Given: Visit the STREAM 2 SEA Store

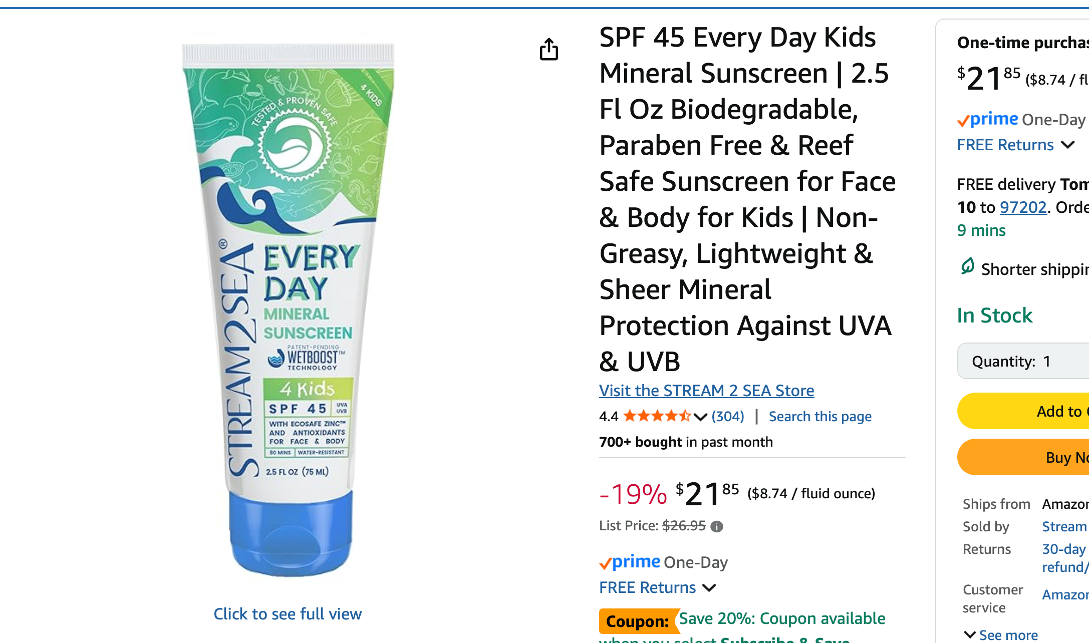Looking at the screenshot, I should click(x=706, y=391).
